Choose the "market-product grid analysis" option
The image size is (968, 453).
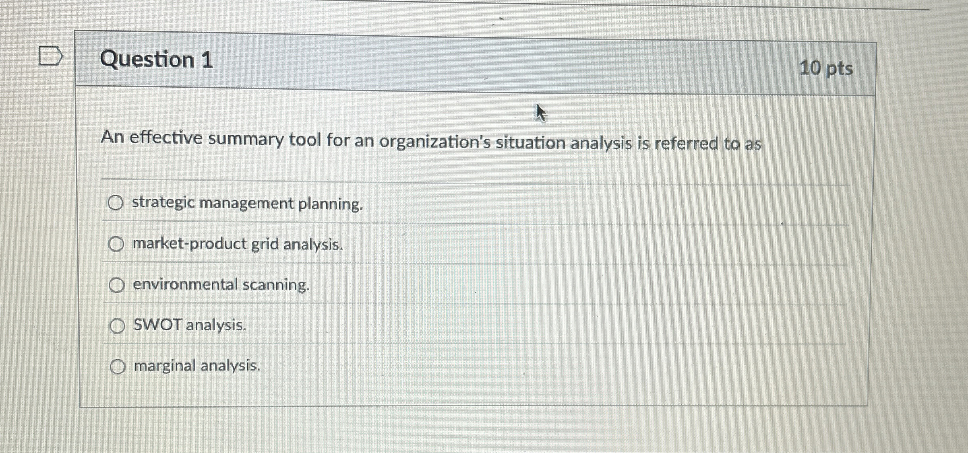pyautogui.click(x=117, y=244)
